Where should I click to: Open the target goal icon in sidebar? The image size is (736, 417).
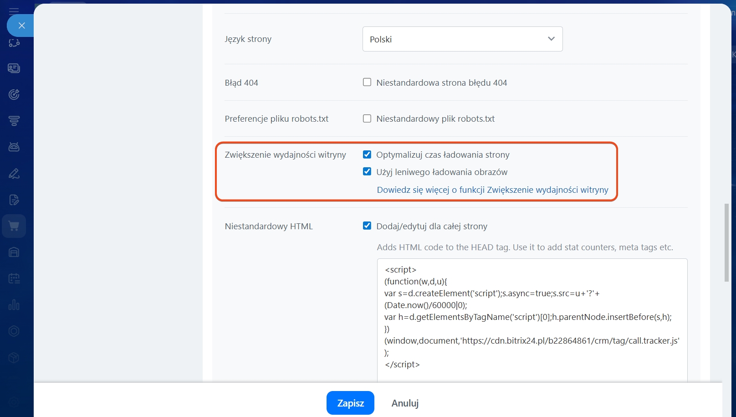coord(14,94)
